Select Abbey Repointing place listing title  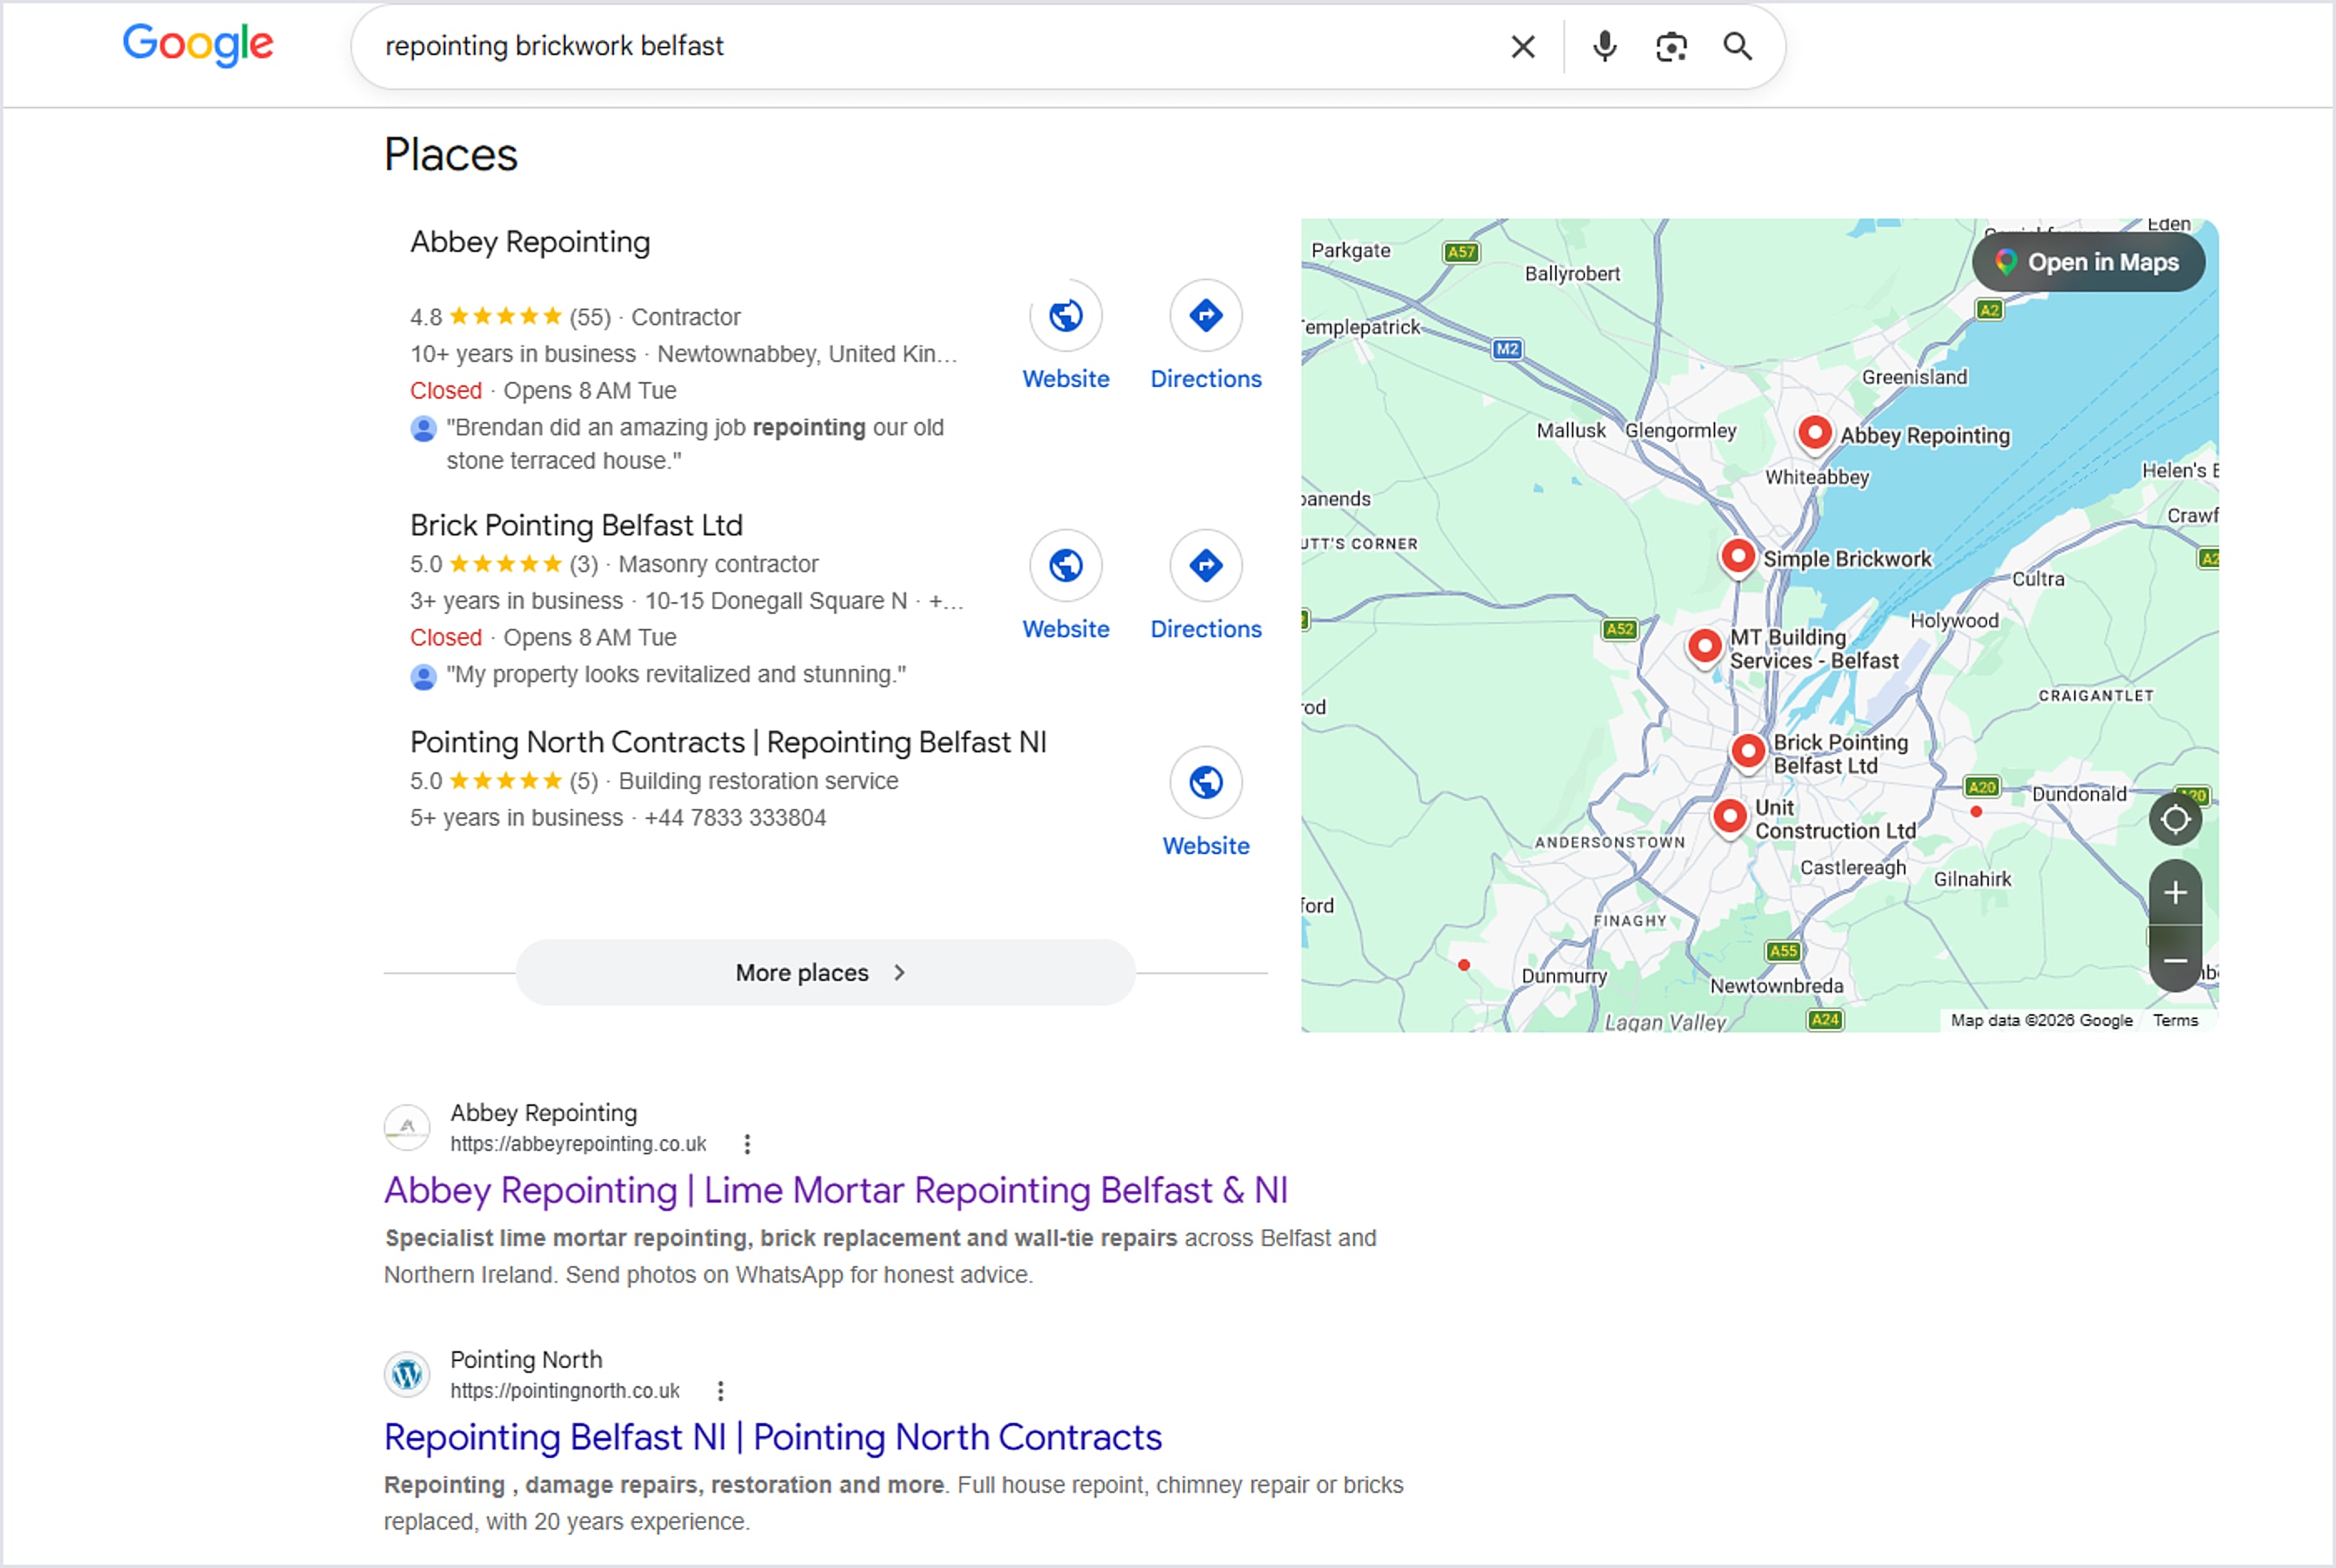530,242
